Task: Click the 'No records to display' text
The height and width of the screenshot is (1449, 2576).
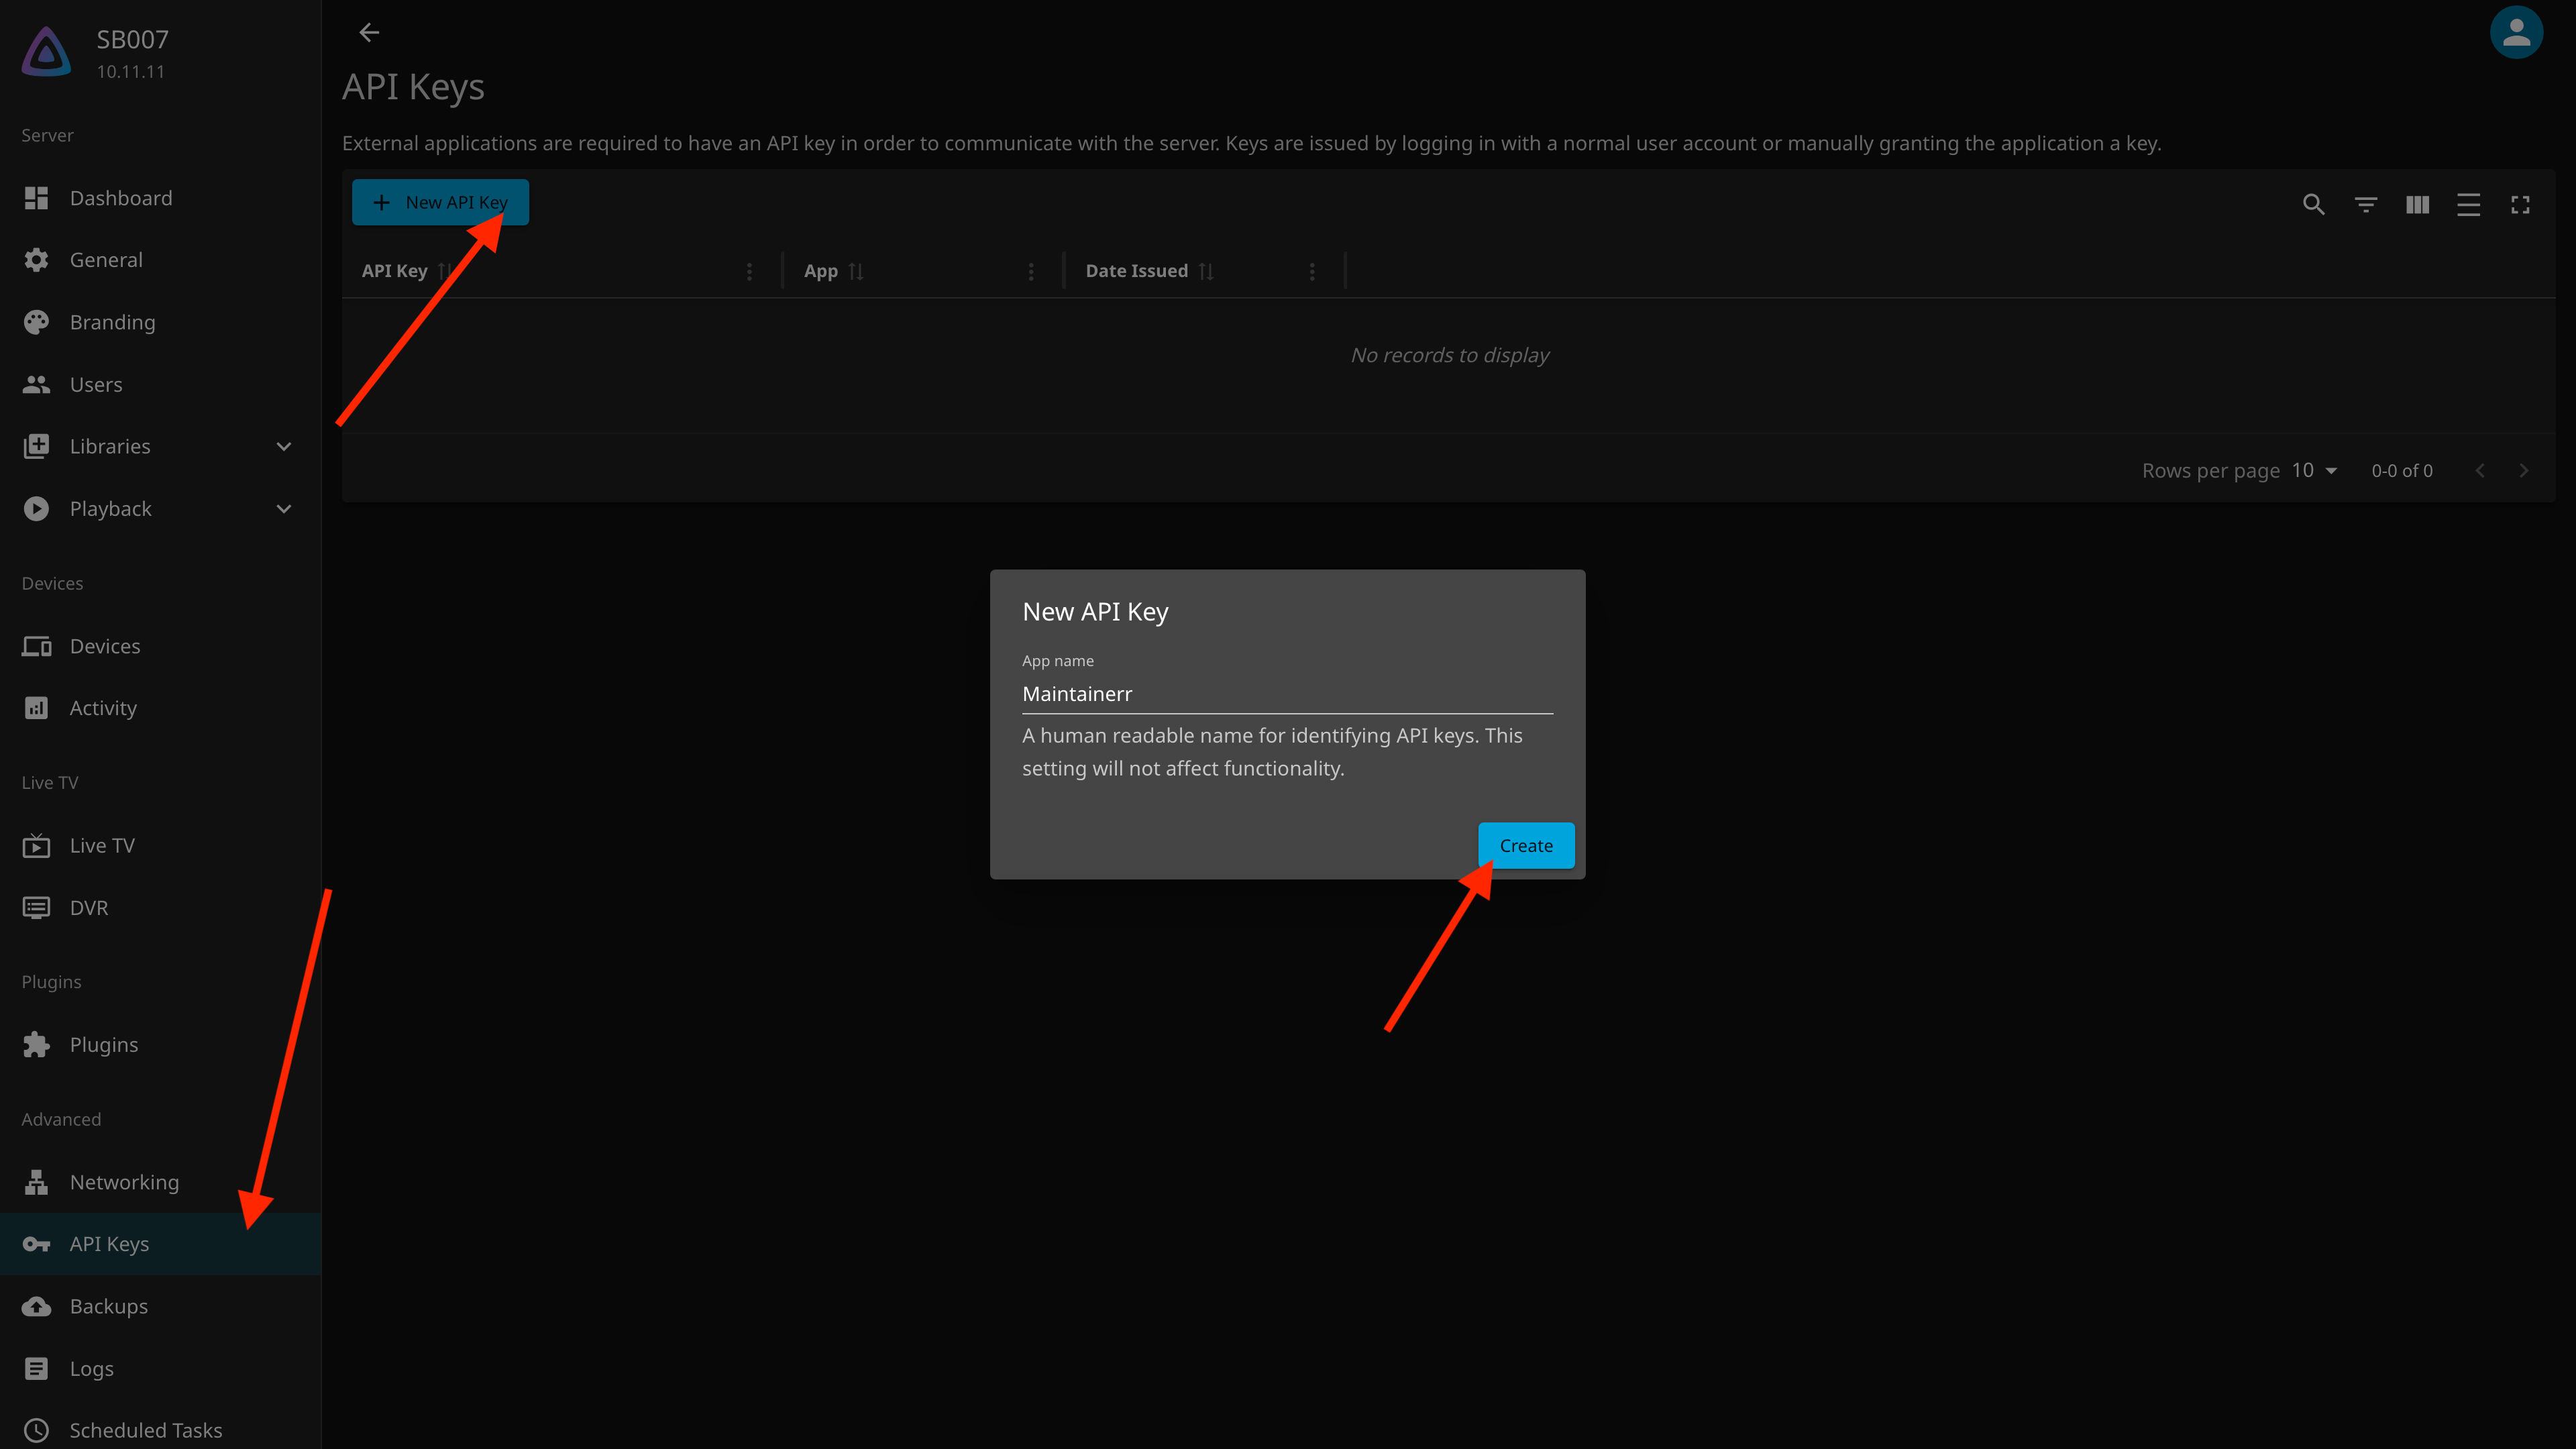Action: coord(1450,355)
